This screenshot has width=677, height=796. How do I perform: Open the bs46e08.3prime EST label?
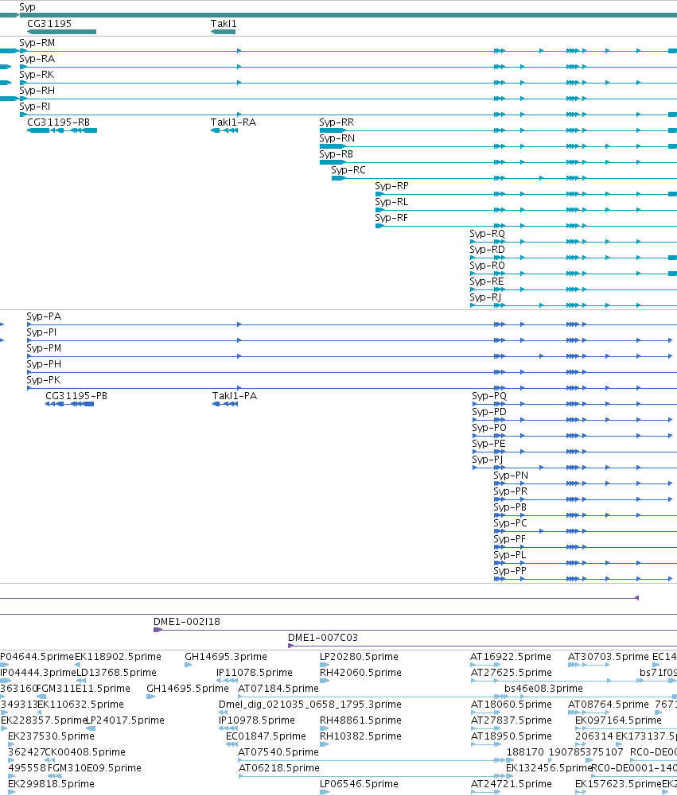click(x=543, y=689)
